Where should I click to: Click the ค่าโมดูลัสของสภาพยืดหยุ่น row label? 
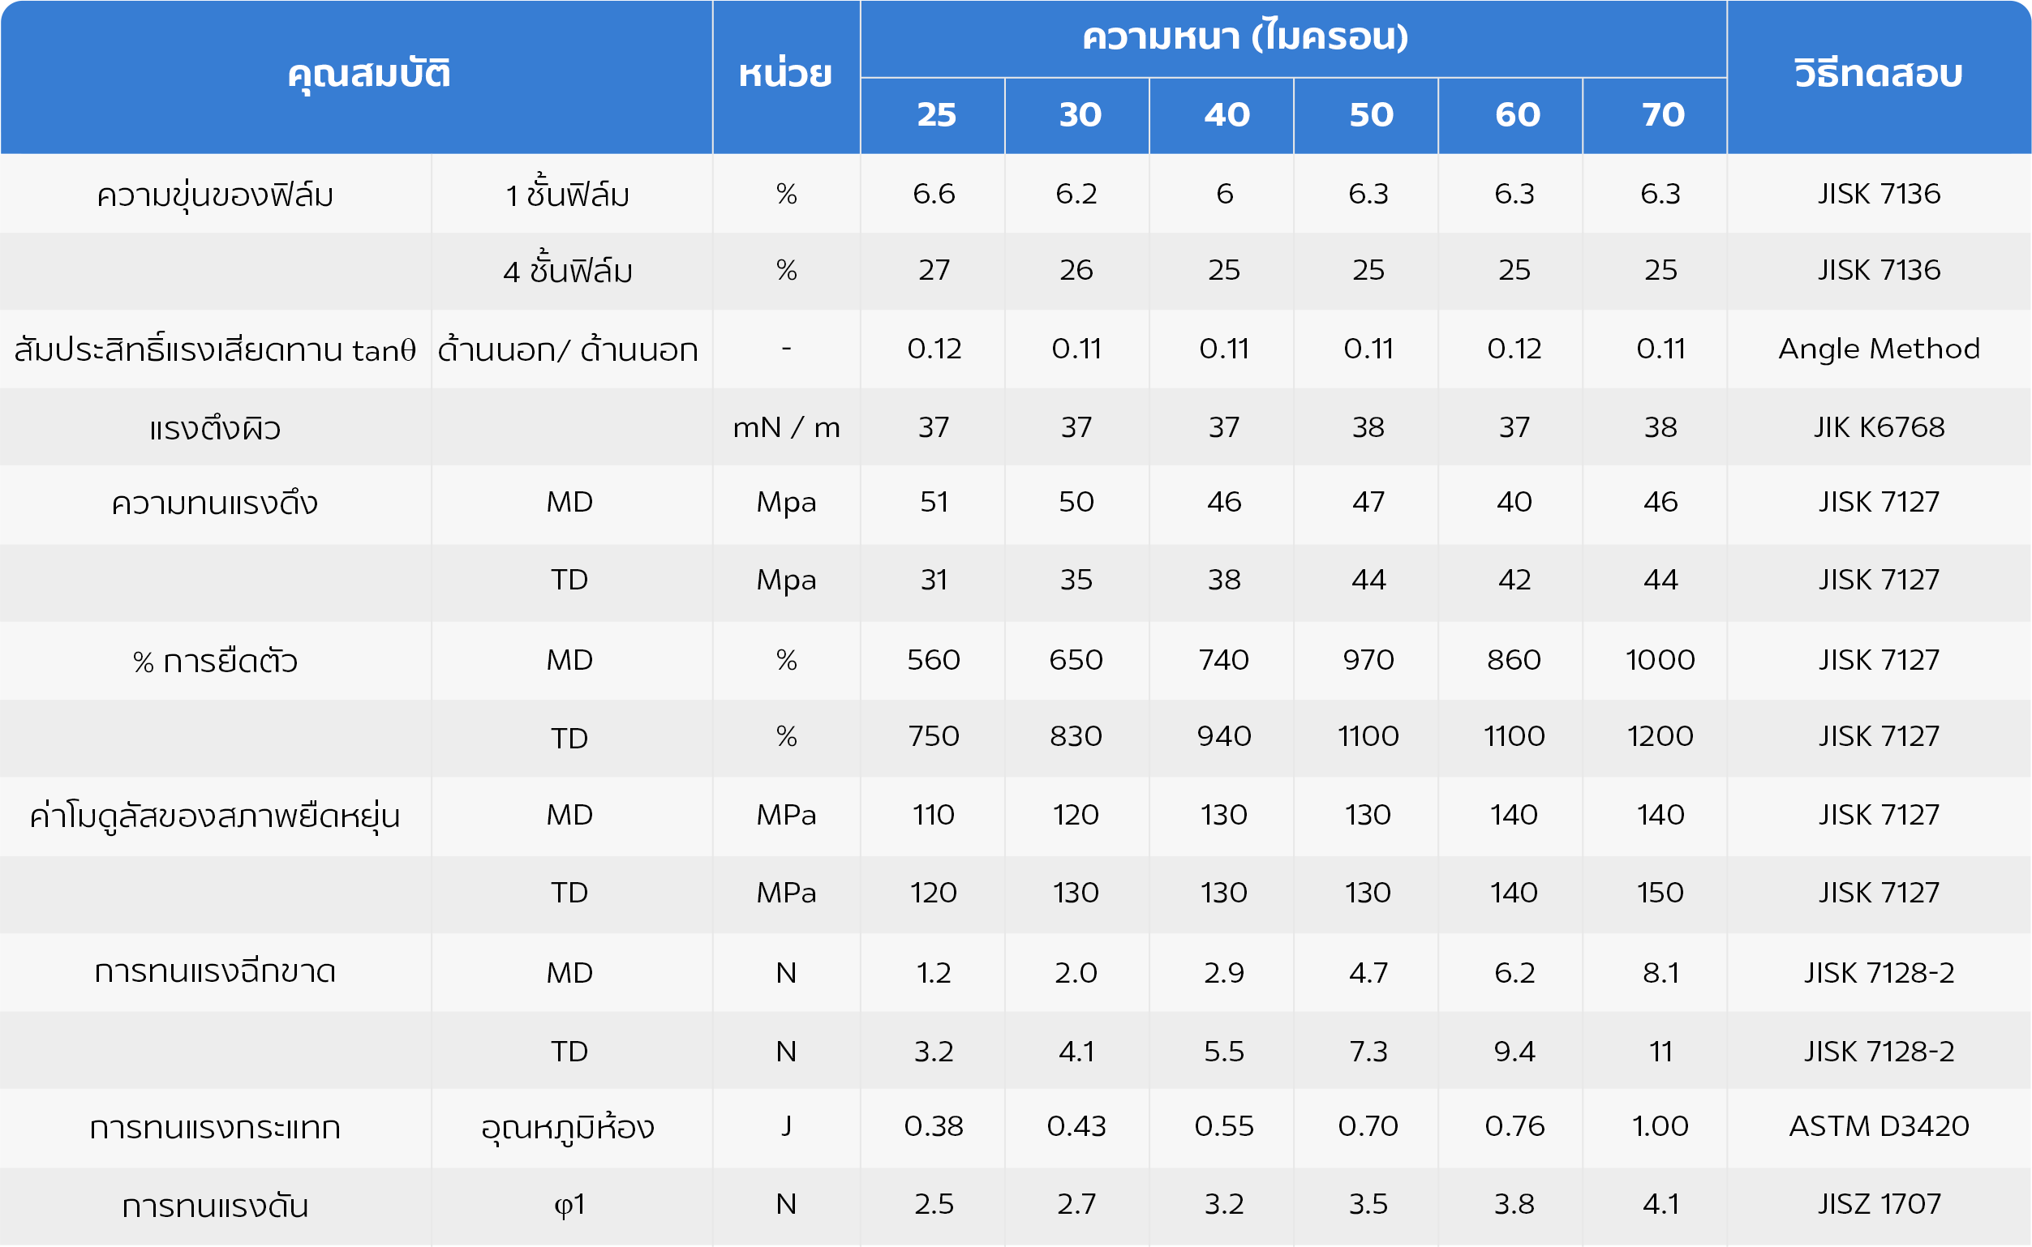click(214, 815)
